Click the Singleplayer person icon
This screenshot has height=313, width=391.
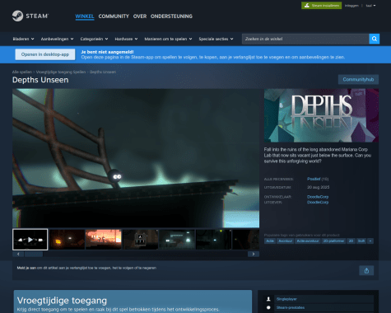click(x=268, y=299)
